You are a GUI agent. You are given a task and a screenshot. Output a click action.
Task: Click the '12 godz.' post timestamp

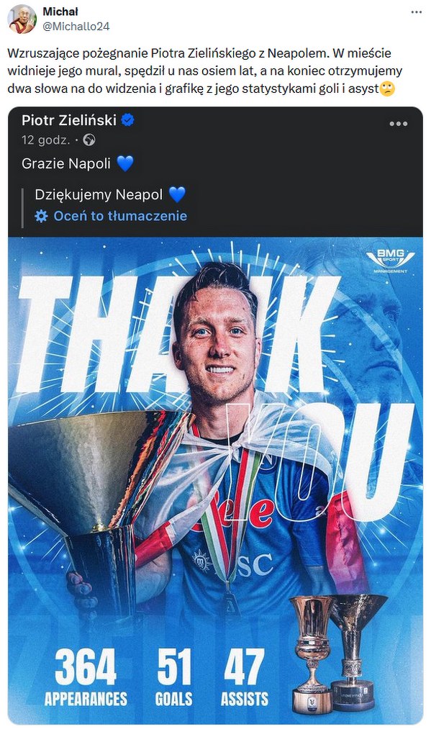pos(45,140)
